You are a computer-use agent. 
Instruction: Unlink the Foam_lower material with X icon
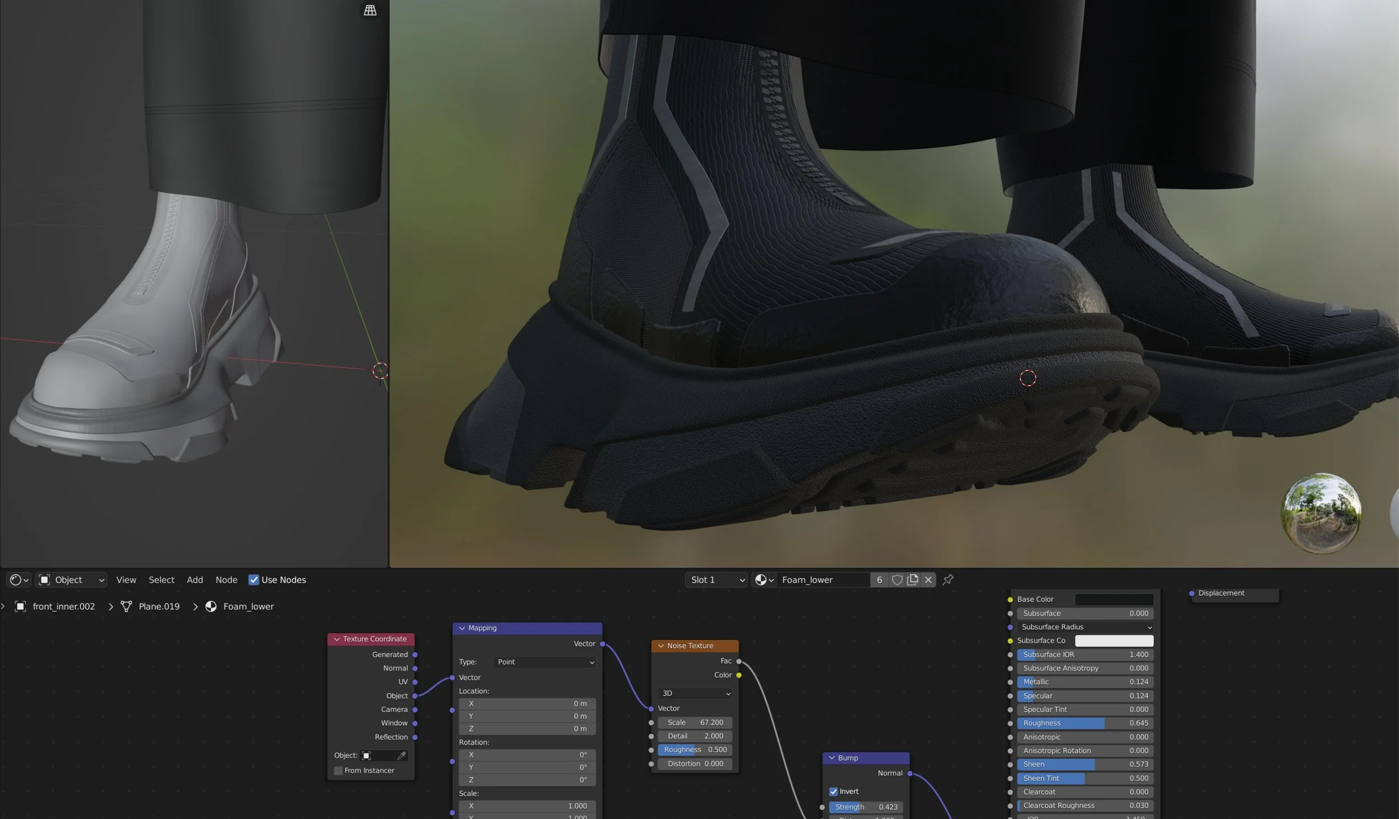(928, 580)
